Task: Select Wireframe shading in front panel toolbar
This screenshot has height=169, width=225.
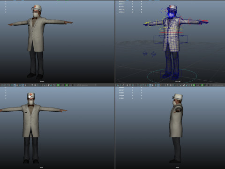Action: pyautogui.click(x=12, y=85)
